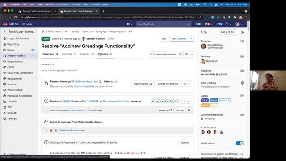Click the first pipeline stage status icon
This screenshot has height=161, width=286.
153,101
